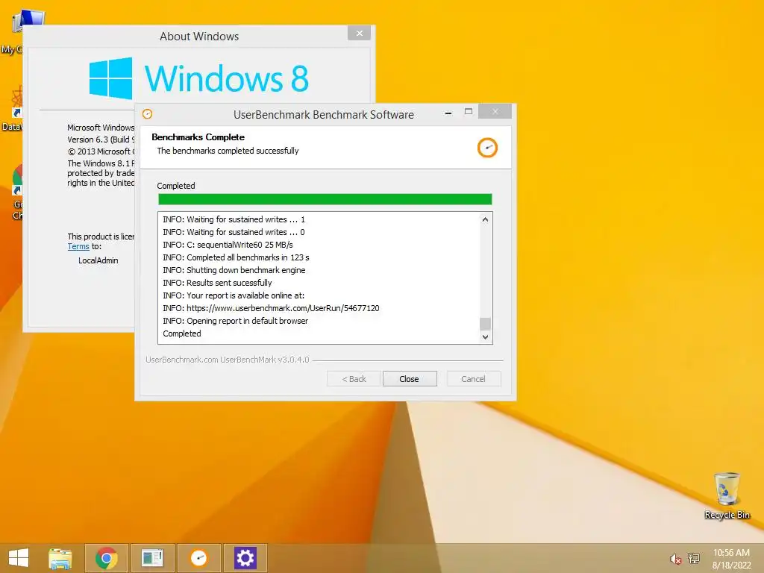Screen dimensions: 764x573
Task: Open the gear settings app on taskbar
Action: pyautogui.click(x=245, y=558)
